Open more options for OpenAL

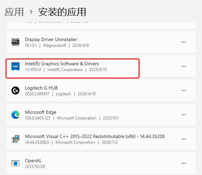coord(184,163)
